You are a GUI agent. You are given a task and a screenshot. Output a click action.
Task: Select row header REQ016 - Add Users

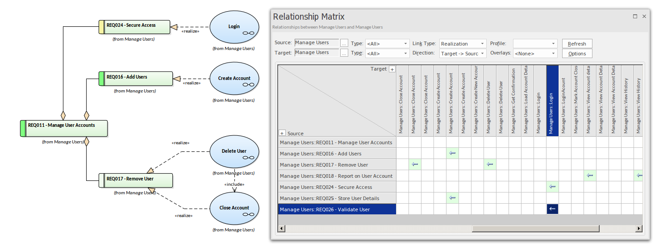337,153
